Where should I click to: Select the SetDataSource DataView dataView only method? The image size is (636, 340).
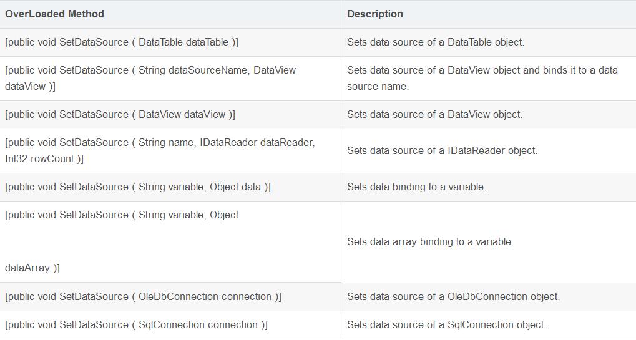[120, 115]
